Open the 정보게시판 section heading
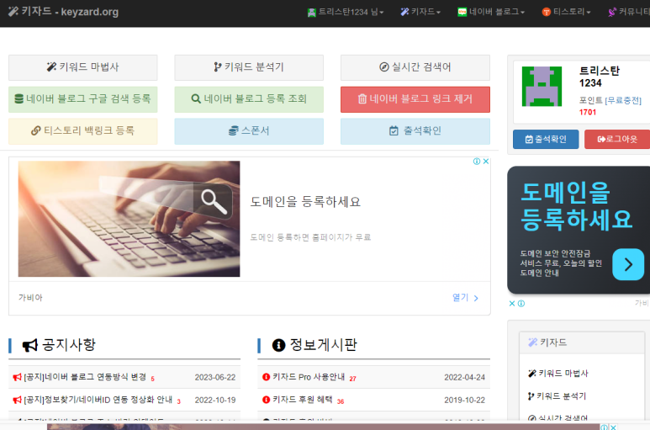 click(323, 344)
